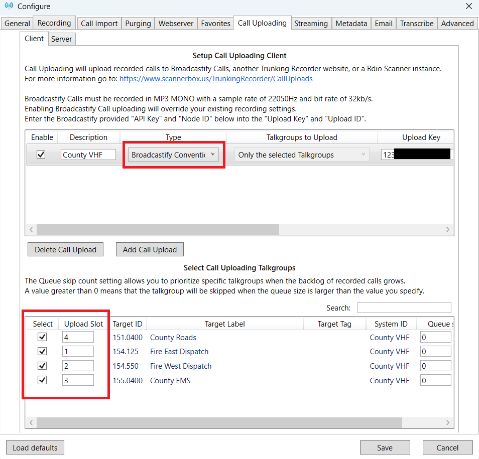Expand the Talkgroups to Upload dropdown

point(302,155)
